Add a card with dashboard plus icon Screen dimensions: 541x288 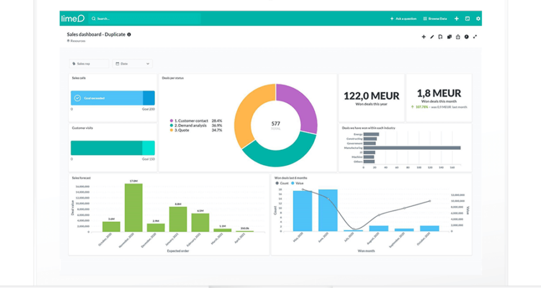(424, 37)
